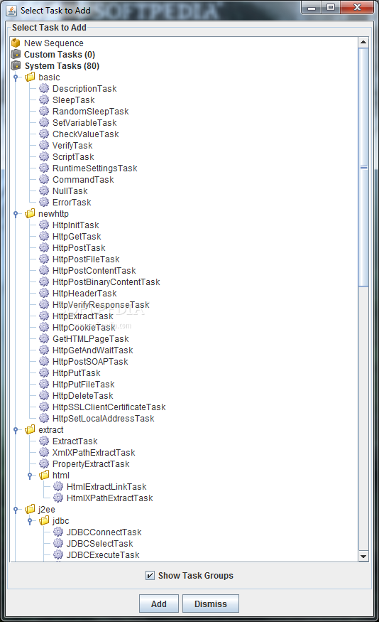Select HttpPostBinaryContentTask in the tree
This screenshot has width=379, height=622.
tap(106, 282)
